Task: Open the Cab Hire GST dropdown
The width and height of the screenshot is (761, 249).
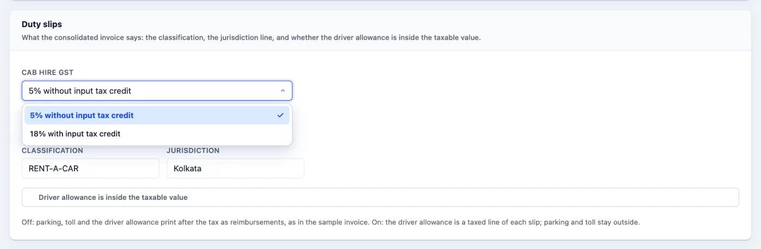Action: pos(157,91)
